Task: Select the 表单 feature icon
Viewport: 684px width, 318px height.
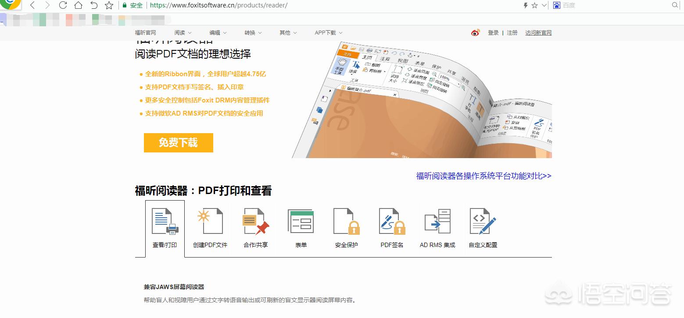Action: (x=301, y=221)
